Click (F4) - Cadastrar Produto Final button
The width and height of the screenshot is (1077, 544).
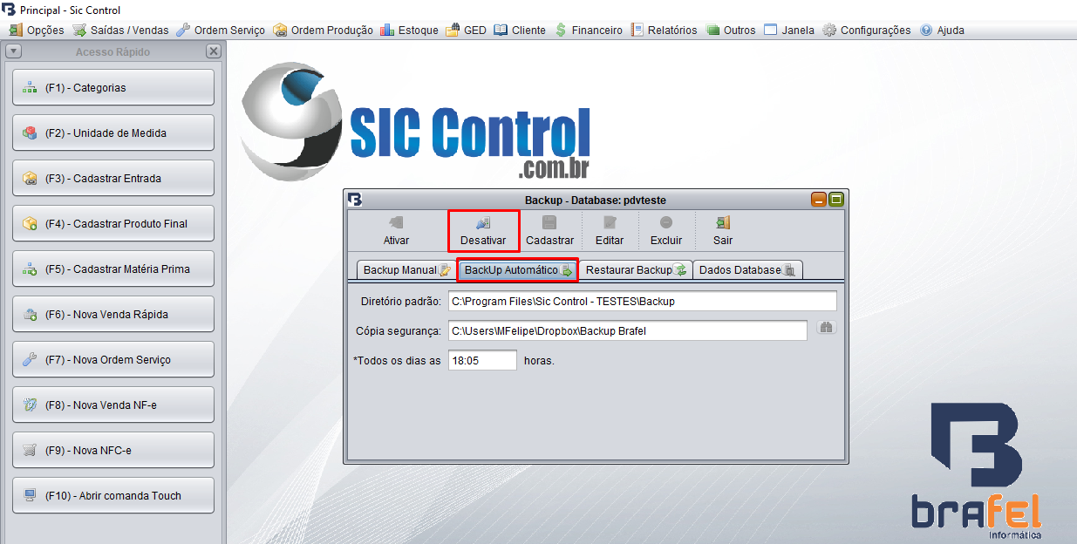pos(113,223)
